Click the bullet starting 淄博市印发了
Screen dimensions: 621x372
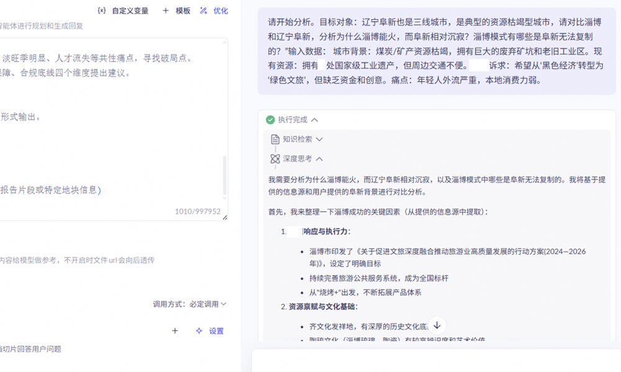[x=447, y=257]
